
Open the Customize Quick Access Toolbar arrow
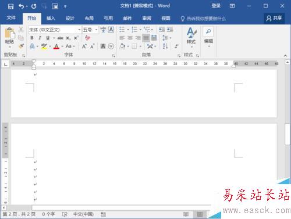(65, 6)
